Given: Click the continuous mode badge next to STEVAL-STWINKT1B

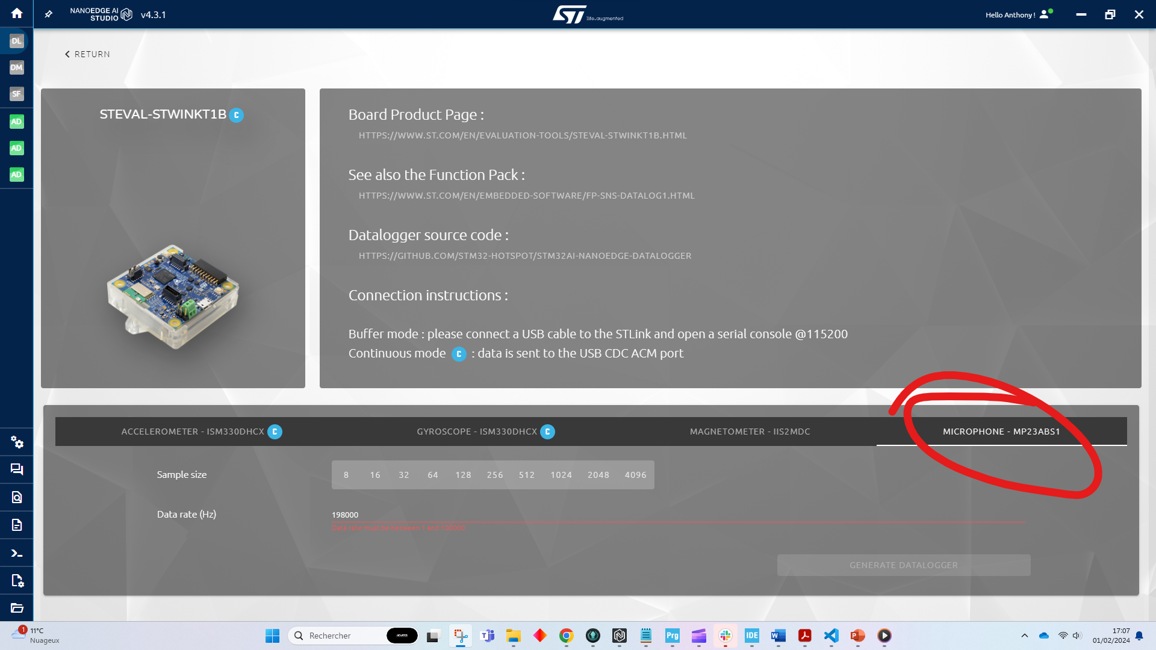Looking at the screenshot, I should 237,115.
